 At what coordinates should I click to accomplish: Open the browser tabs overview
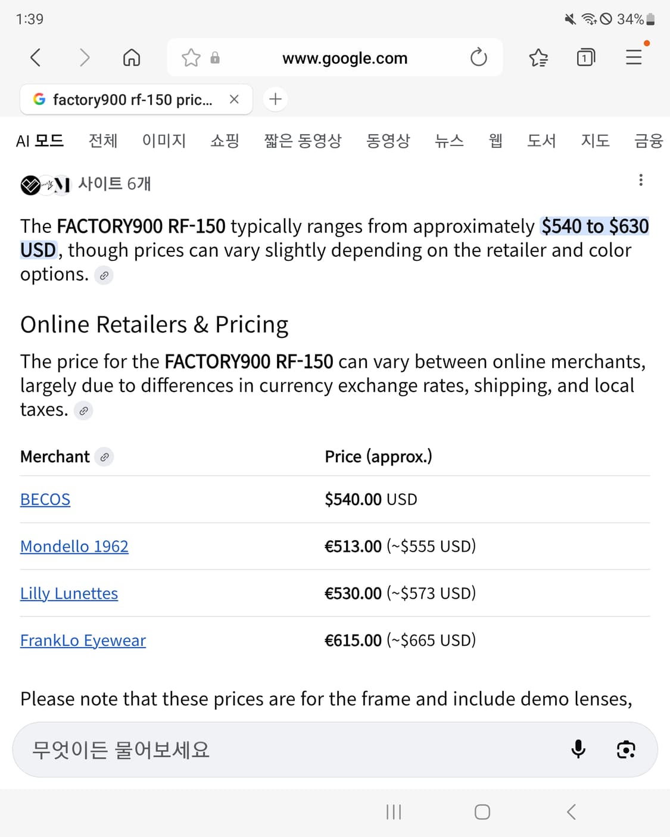tap(585, 57)
